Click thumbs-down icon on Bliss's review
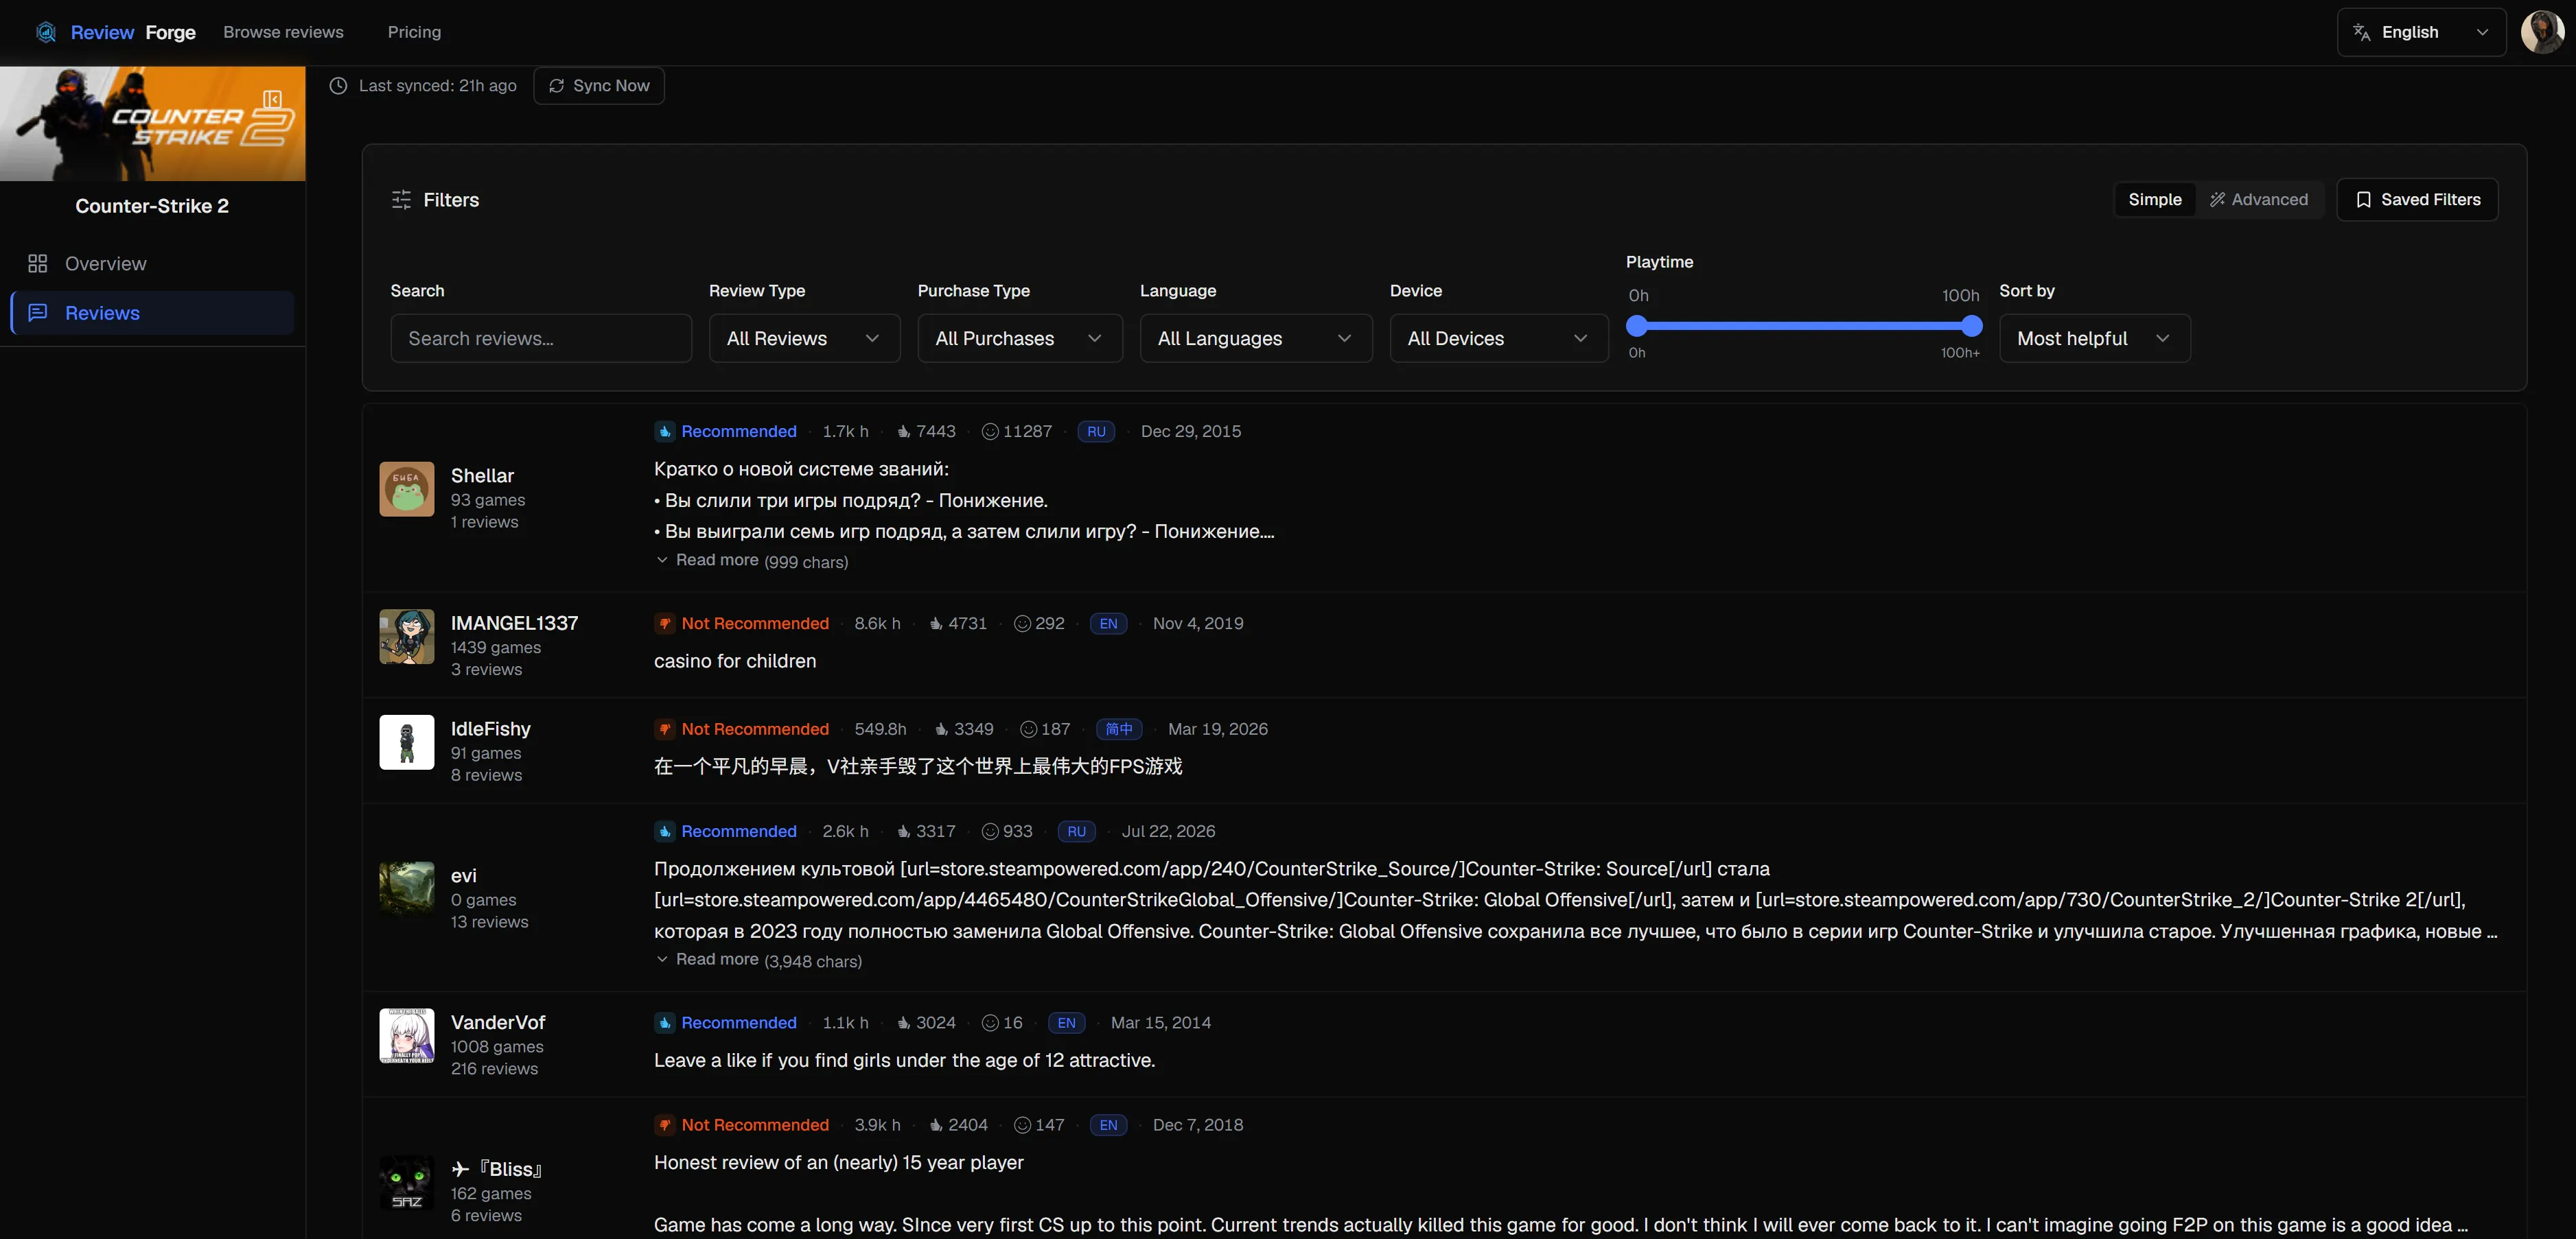Screen dimensions: 2576x1239 pos(665,1125)
